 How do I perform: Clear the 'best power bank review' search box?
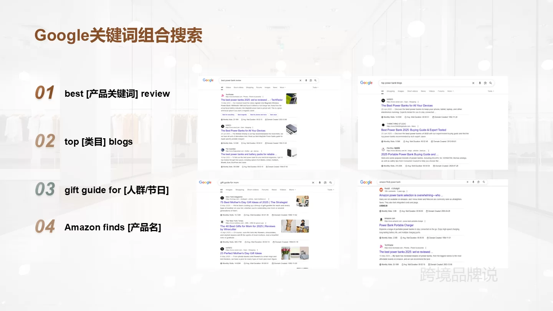300,80
